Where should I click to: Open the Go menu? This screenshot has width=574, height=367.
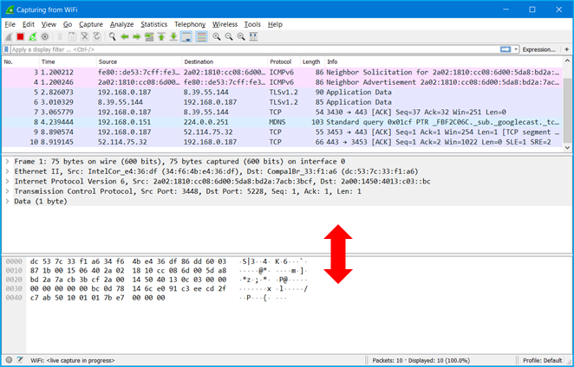pos(68,24)
